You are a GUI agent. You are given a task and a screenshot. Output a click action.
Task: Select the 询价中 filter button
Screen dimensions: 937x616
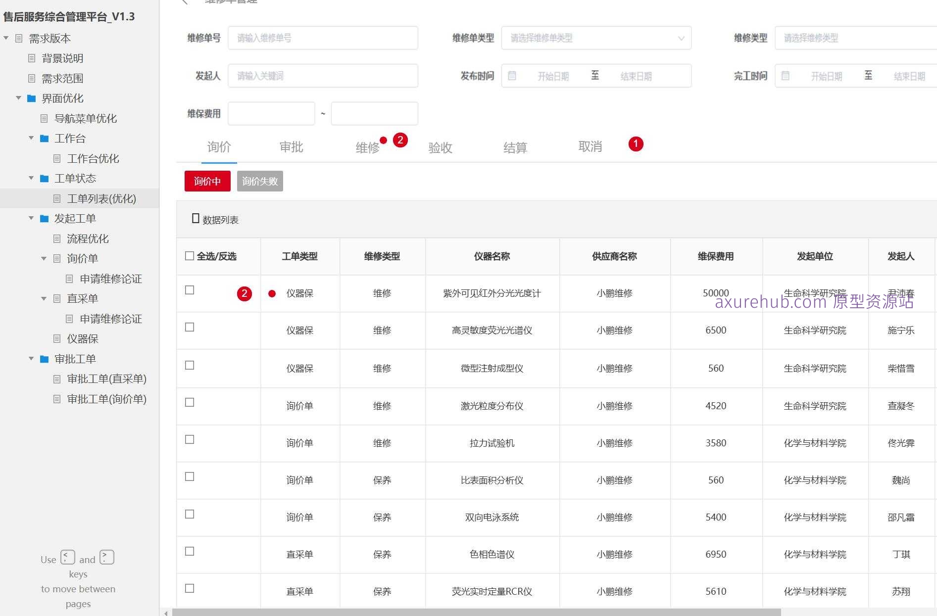(207, 181)
